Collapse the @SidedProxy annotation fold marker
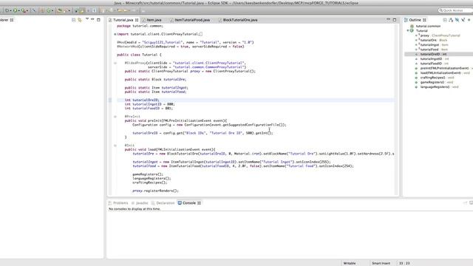 115,63
